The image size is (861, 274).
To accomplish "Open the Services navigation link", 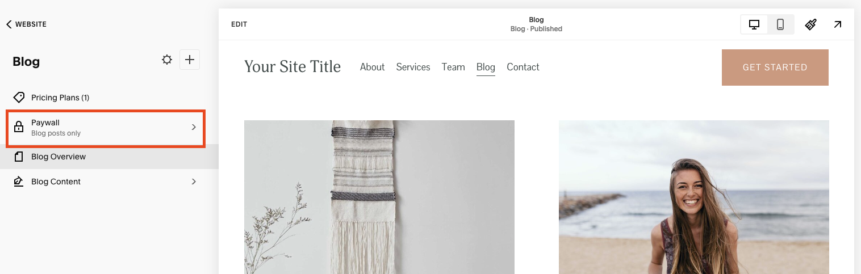I will point(413,67).
